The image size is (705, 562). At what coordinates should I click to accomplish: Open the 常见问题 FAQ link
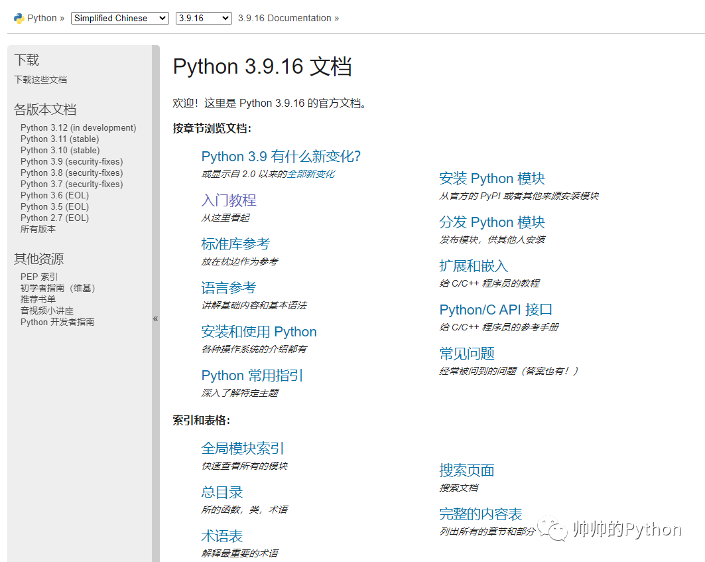point(467,354)
